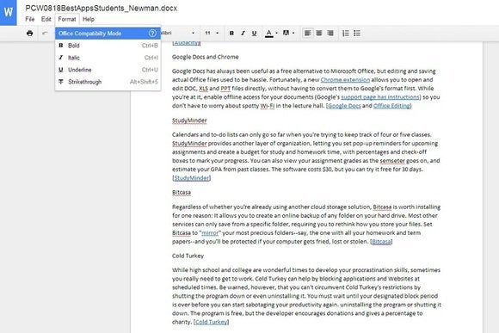Image resolution: width=499 pixels, height=333 pixels.
Task: Click the Bold B icon in menu
Action: point(61,46)
